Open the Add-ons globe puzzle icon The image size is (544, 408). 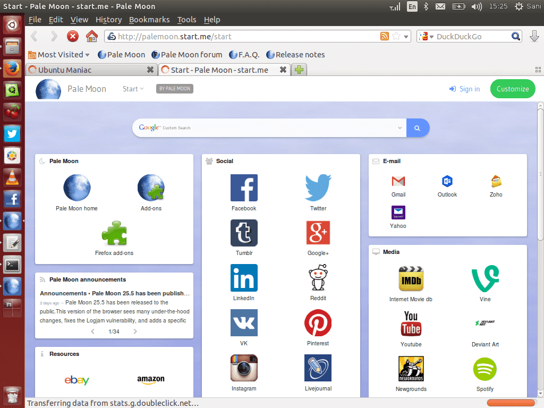151,188
